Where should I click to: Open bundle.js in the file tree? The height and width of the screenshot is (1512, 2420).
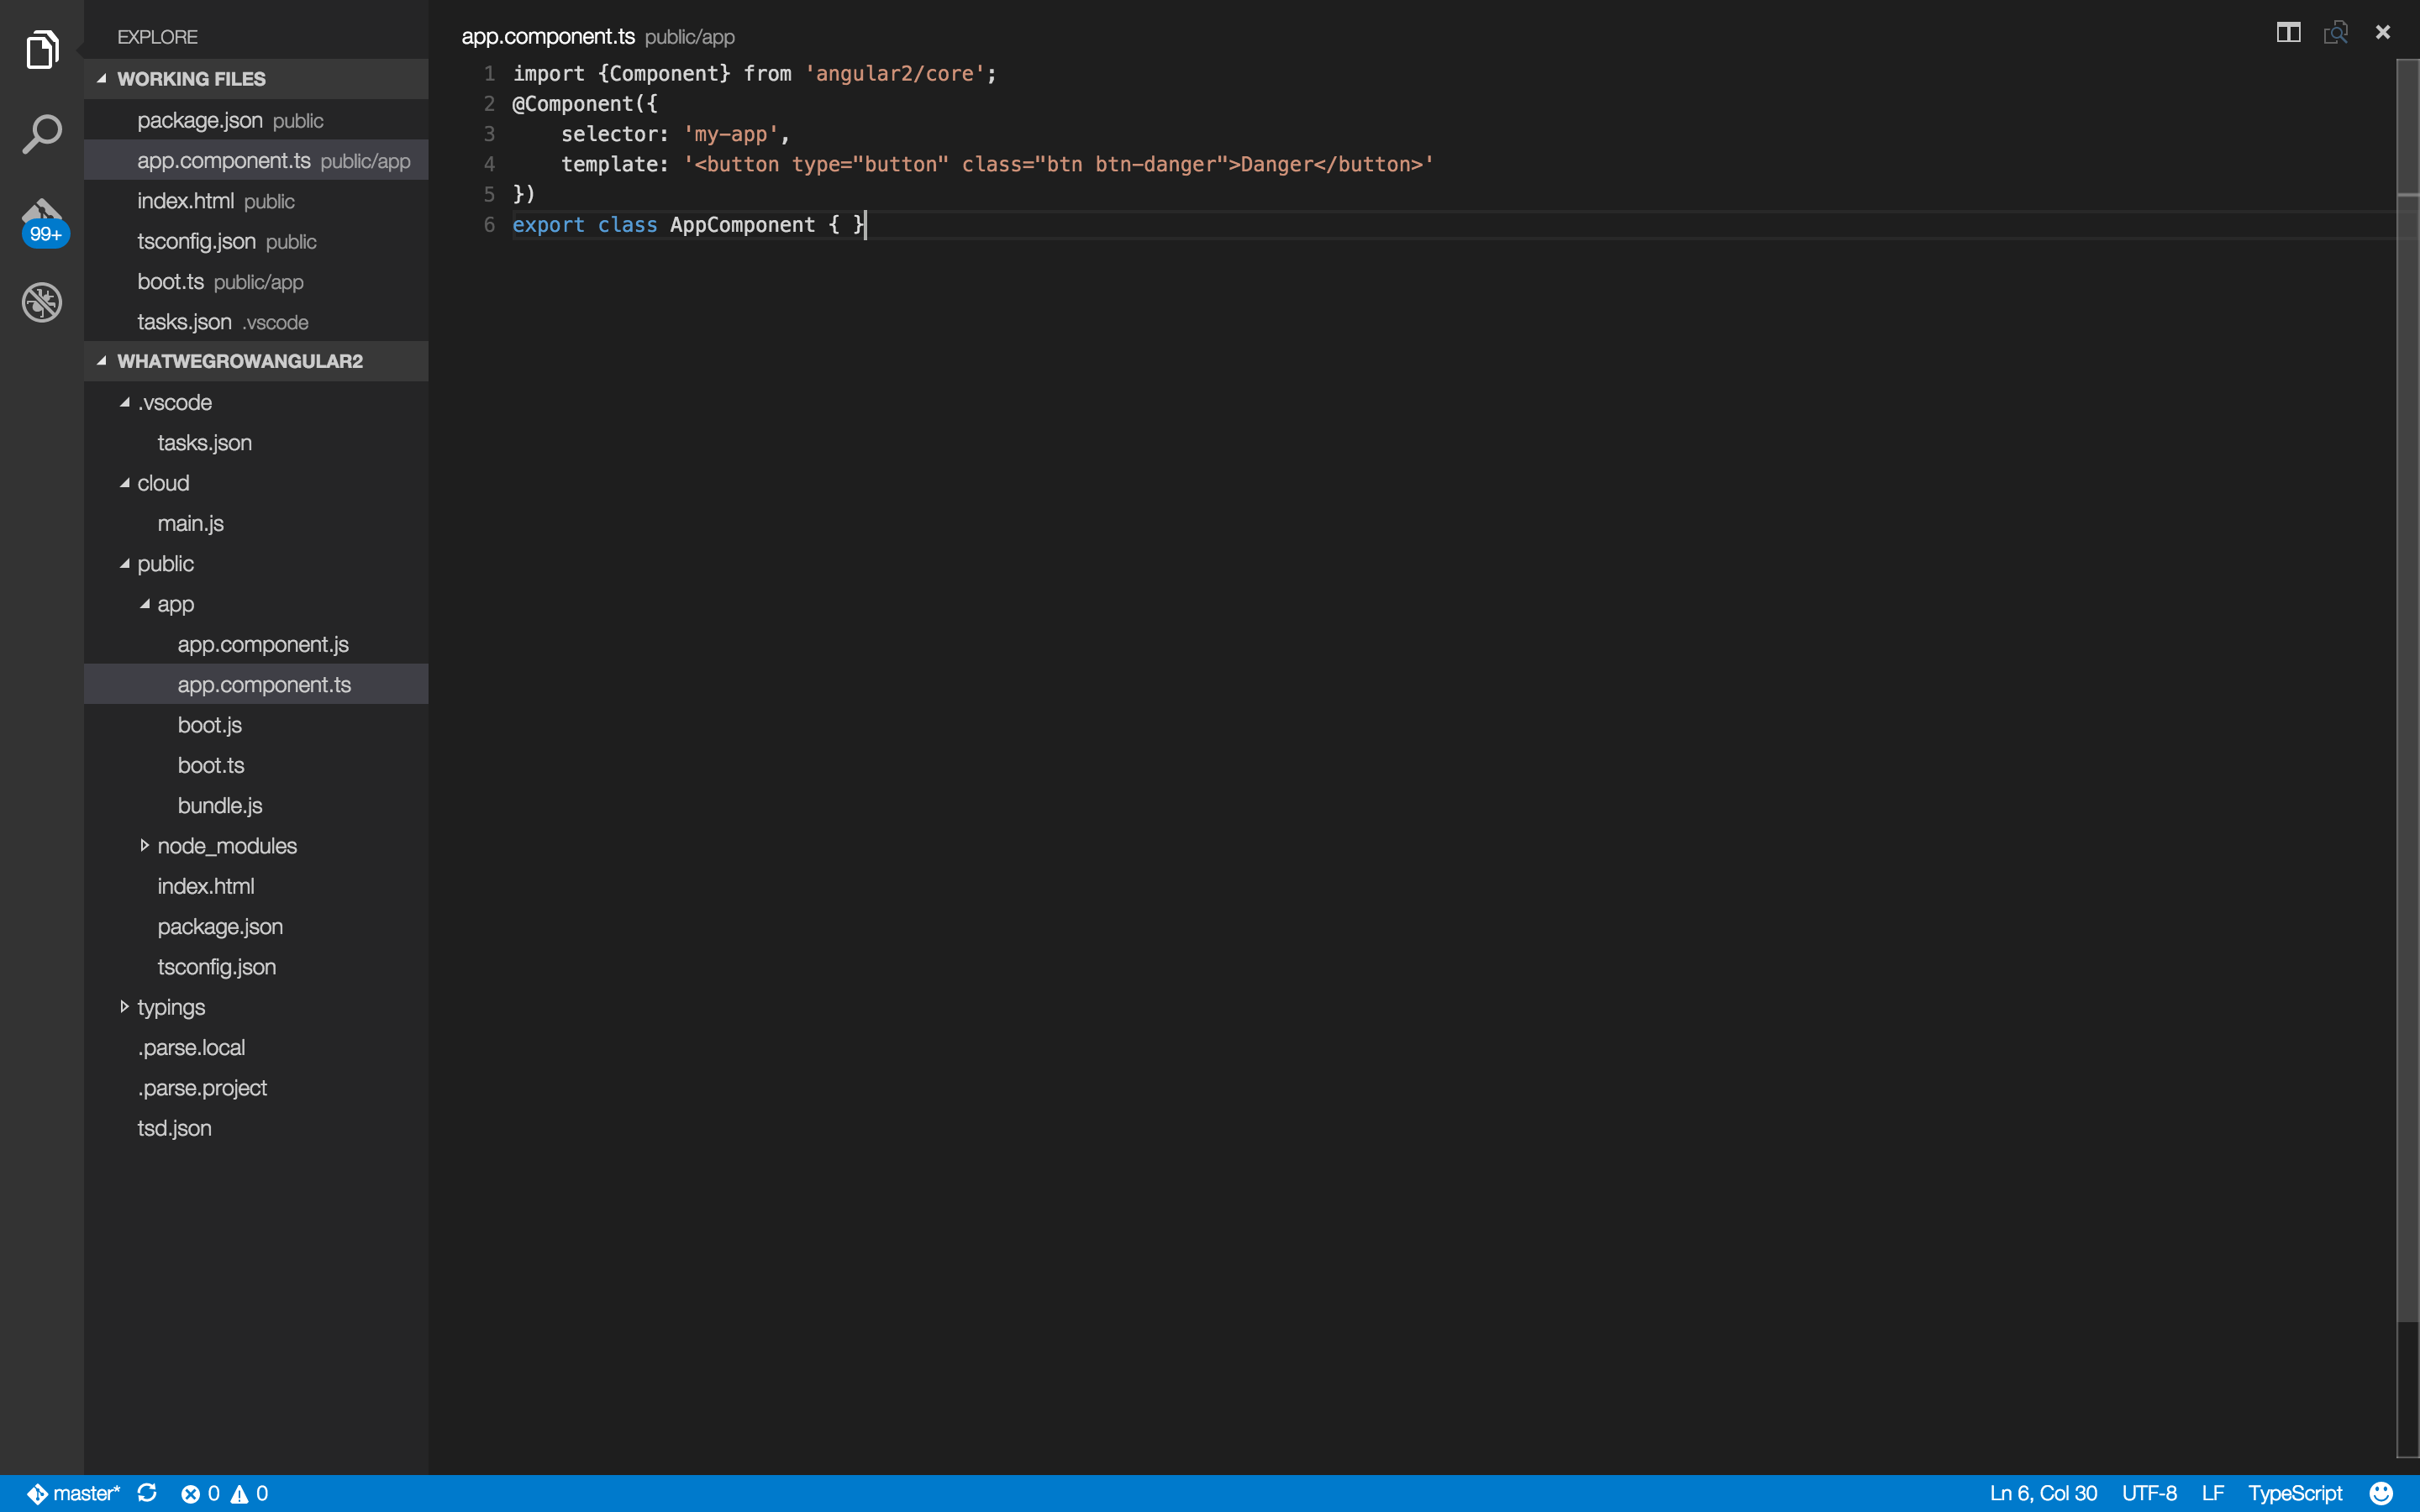(220, 806)
